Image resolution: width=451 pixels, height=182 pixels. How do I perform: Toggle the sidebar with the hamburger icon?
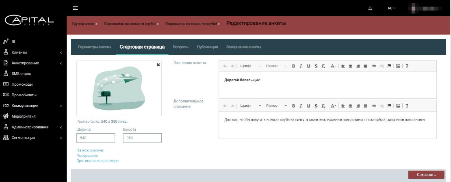pyautogui.click(x=75, y=8)
